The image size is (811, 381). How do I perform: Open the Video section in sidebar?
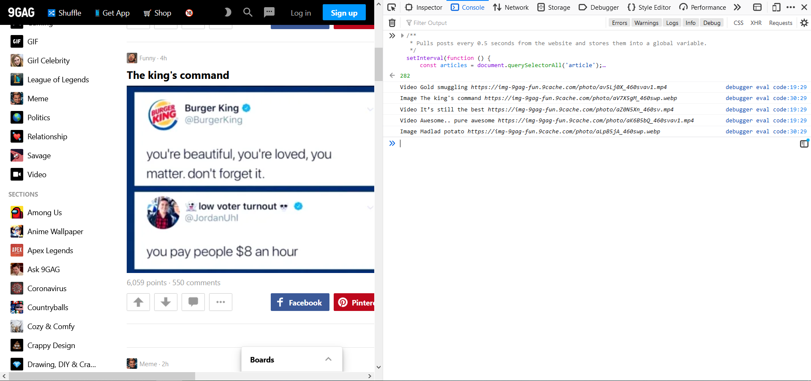[29, 174]
